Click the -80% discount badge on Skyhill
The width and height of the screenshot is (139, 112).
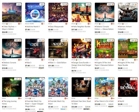click(133, 79)
